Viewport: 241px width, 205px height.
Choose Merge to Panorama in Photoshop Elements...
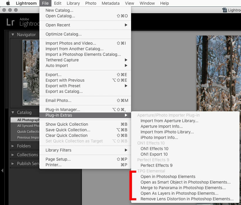click(x=185, y=188)
